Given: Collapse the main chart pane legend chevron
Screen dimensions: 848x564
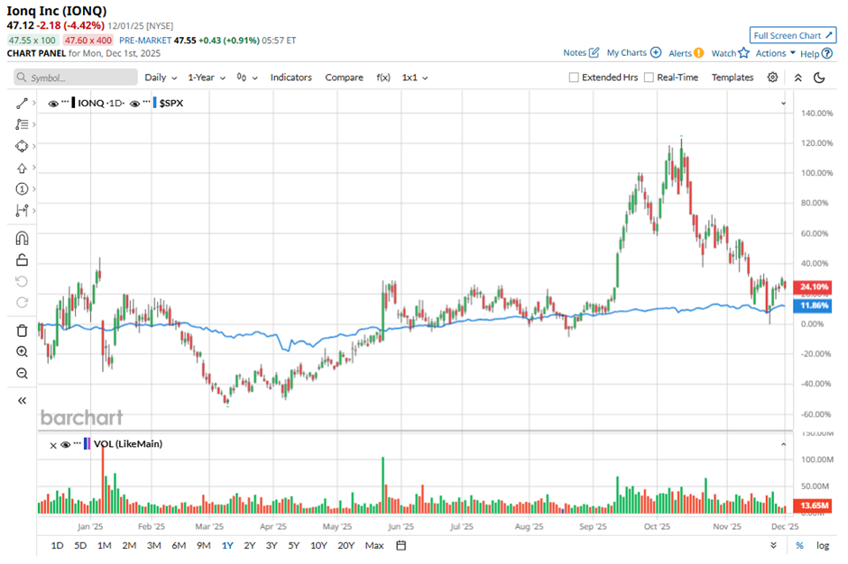Looking at the screenshot, I should click(x=783, y=104).
